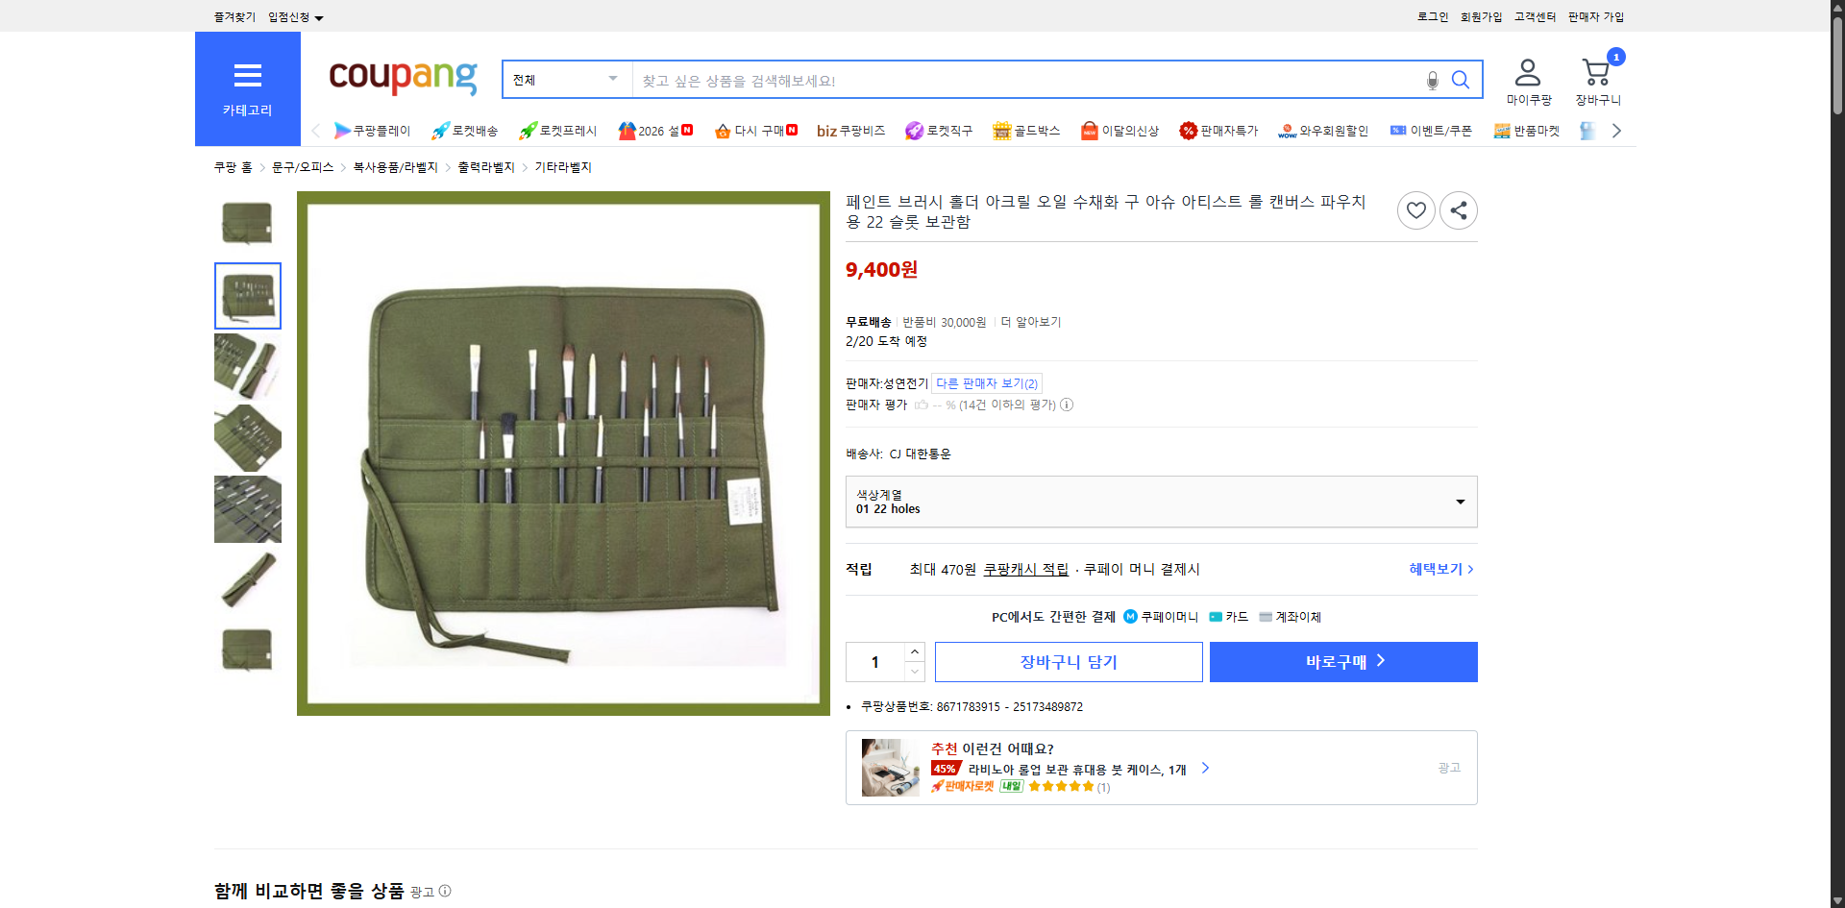Open the share options icon
Viewport: 1845px width, 908px height.
coord(1458,209)
